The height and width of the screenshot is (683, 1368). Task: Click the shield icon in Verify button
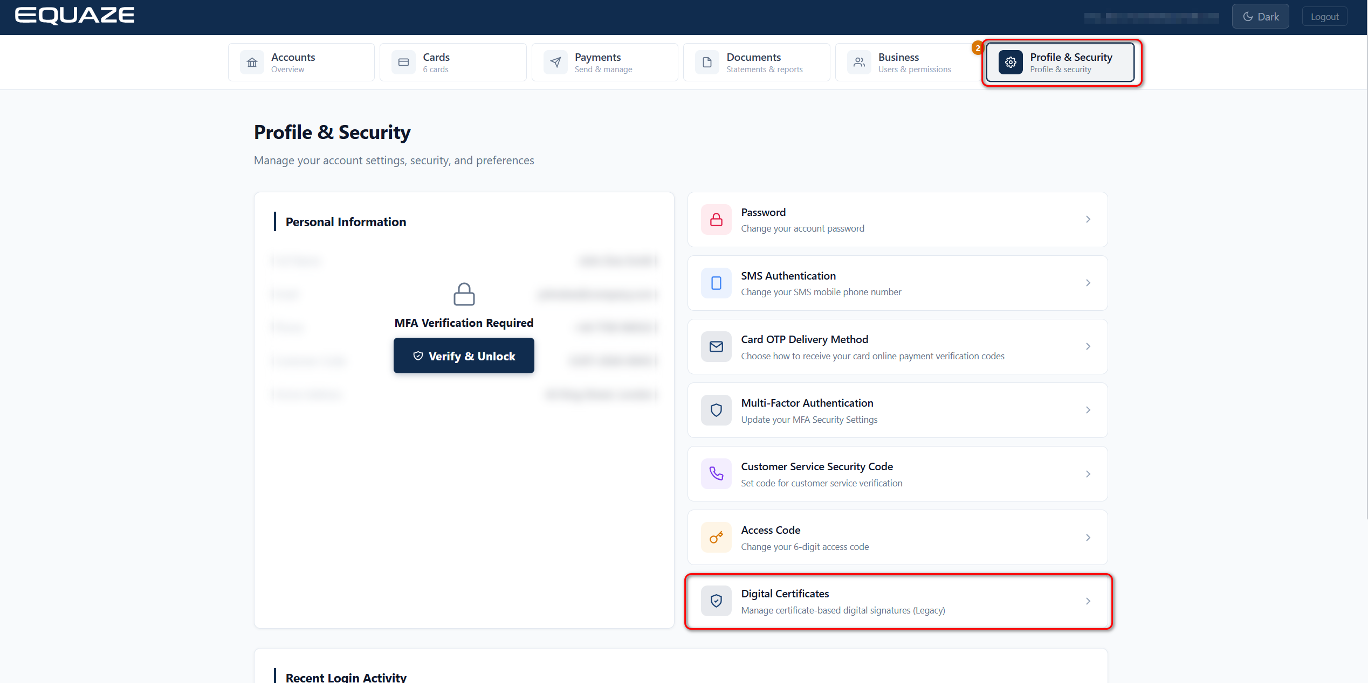click(418, 356)
